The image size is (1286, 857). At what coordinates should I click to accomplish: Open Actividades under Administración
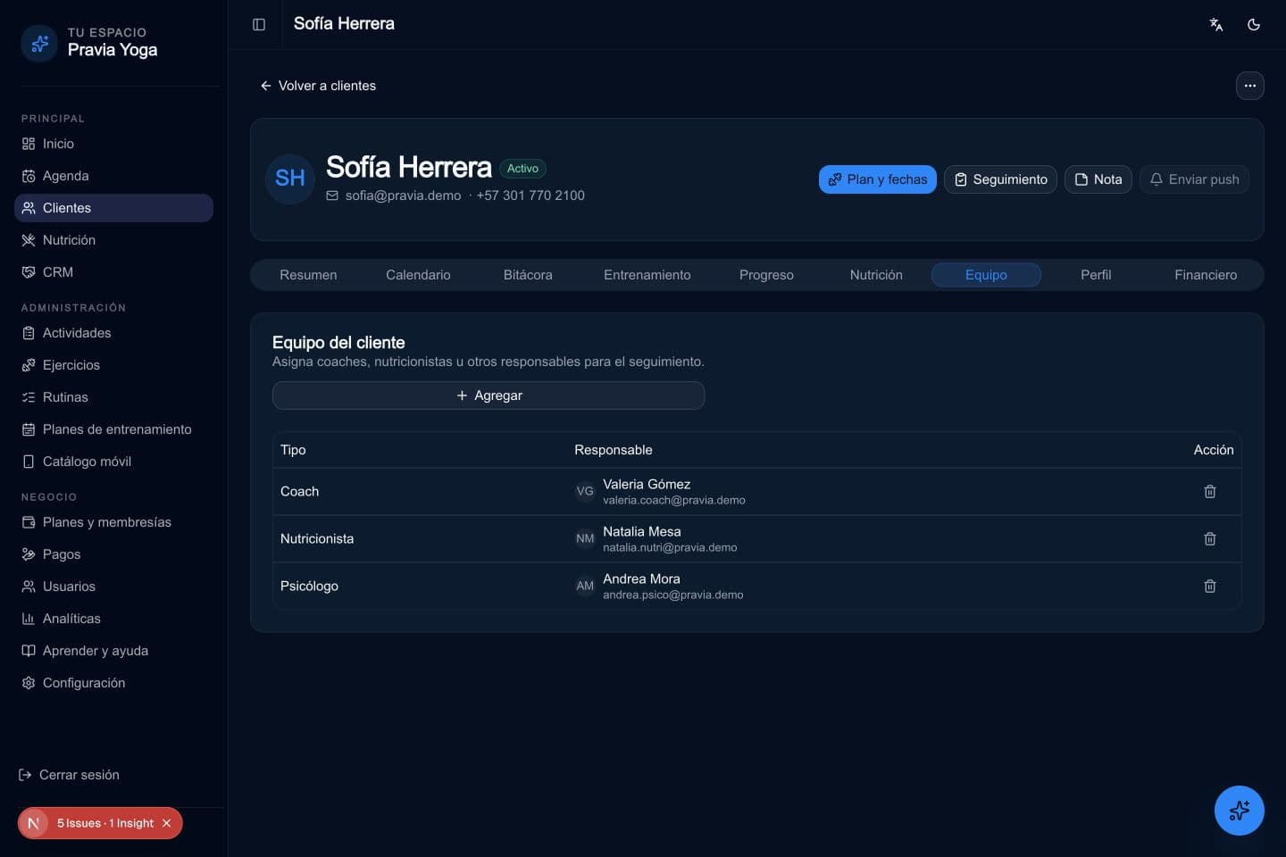coord(113,333)
